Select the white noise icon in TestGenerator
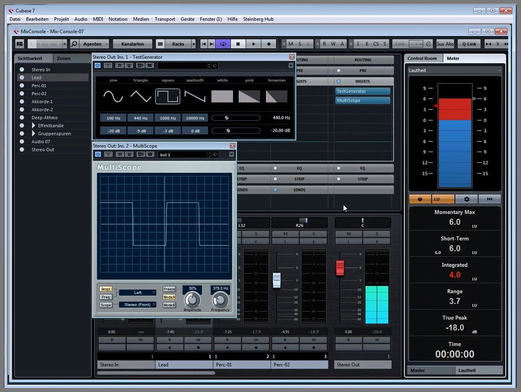Viewport: 521px width, 392px height. pos(222,96)
